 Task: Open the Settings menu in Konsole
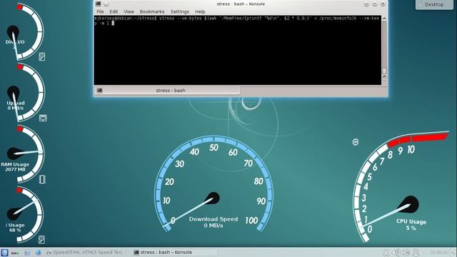click(x=179, y=11)
